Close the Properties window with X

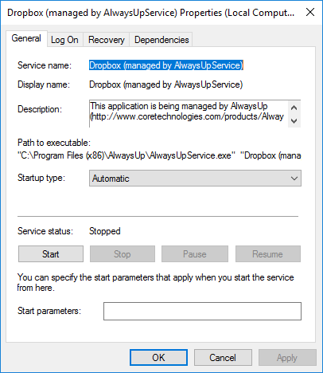tap(310, 12)
